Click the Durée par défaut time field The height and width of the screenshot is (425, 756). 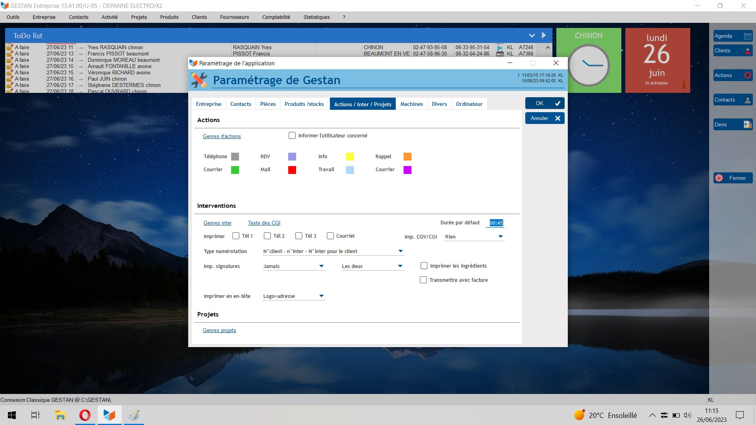point(496,223)
